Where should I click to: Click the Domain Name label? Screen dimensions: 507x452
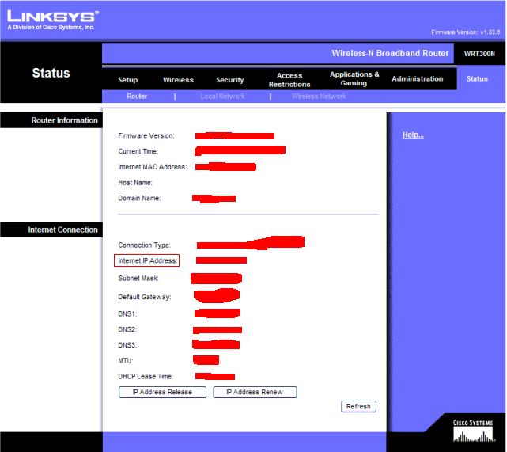(x=139, y=199)
